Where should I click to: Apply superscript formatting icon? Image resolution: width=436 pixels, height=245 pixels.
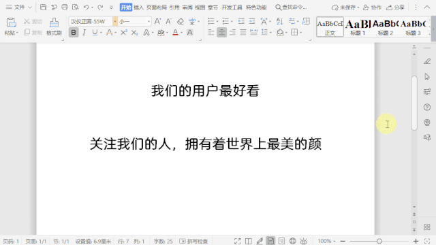(x=124, y=33)
